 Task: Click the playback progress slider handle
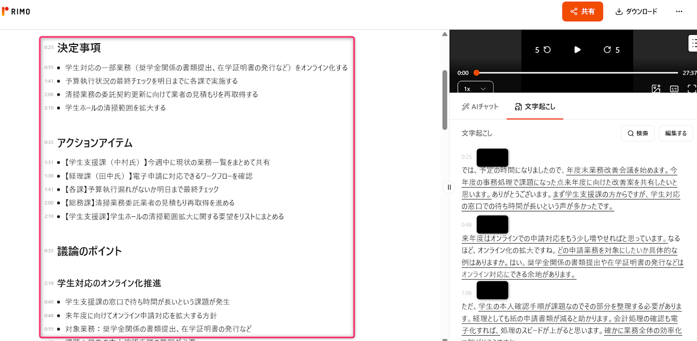click(477, 73)
